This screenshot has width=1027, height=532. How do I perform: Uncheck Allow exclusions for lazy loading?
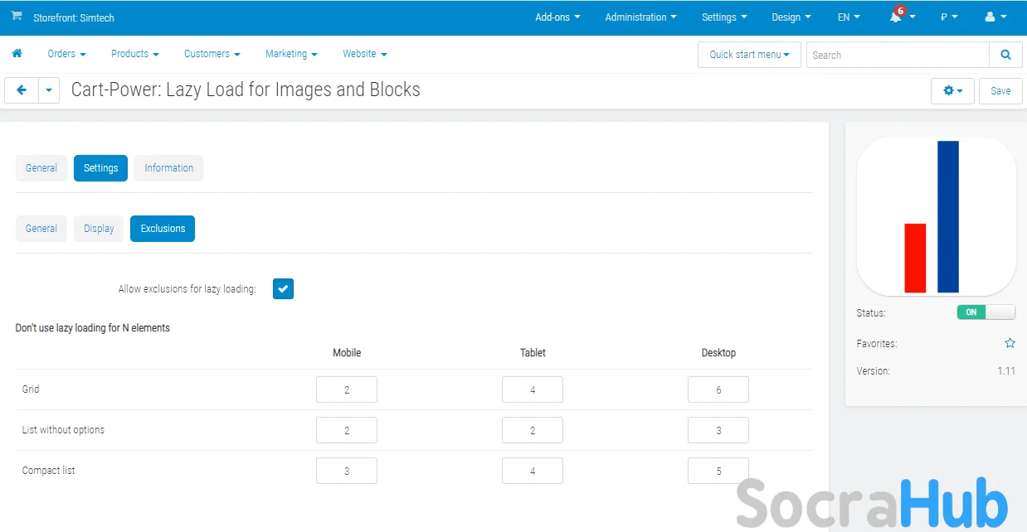(283, 288)
